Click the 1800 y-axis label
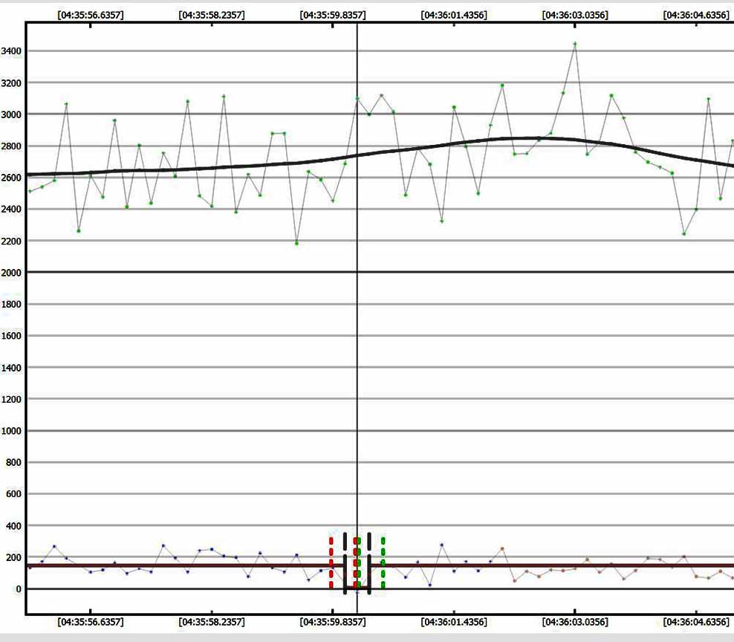Screen dimensions: 734x642 click(x=10, y=305)
